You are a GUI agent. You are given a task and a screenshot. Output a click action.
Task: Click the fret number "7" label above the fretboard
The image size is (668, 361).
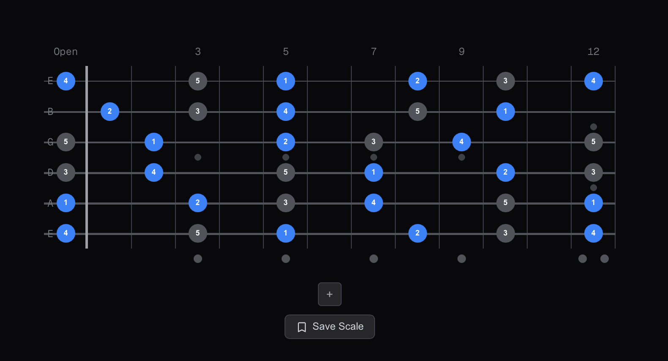374,51
